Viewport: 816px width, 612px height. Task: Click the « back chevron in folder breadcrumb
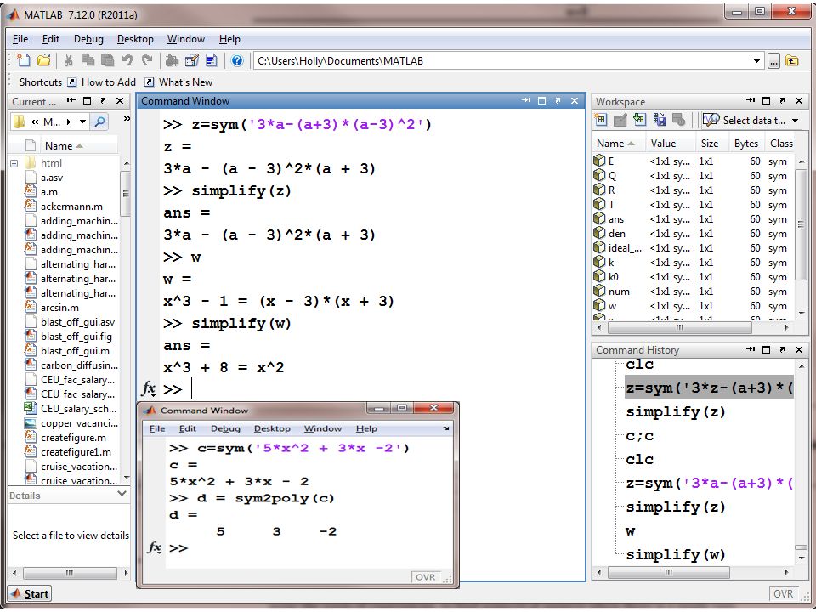pyautogui.click(x=35, y=122)
